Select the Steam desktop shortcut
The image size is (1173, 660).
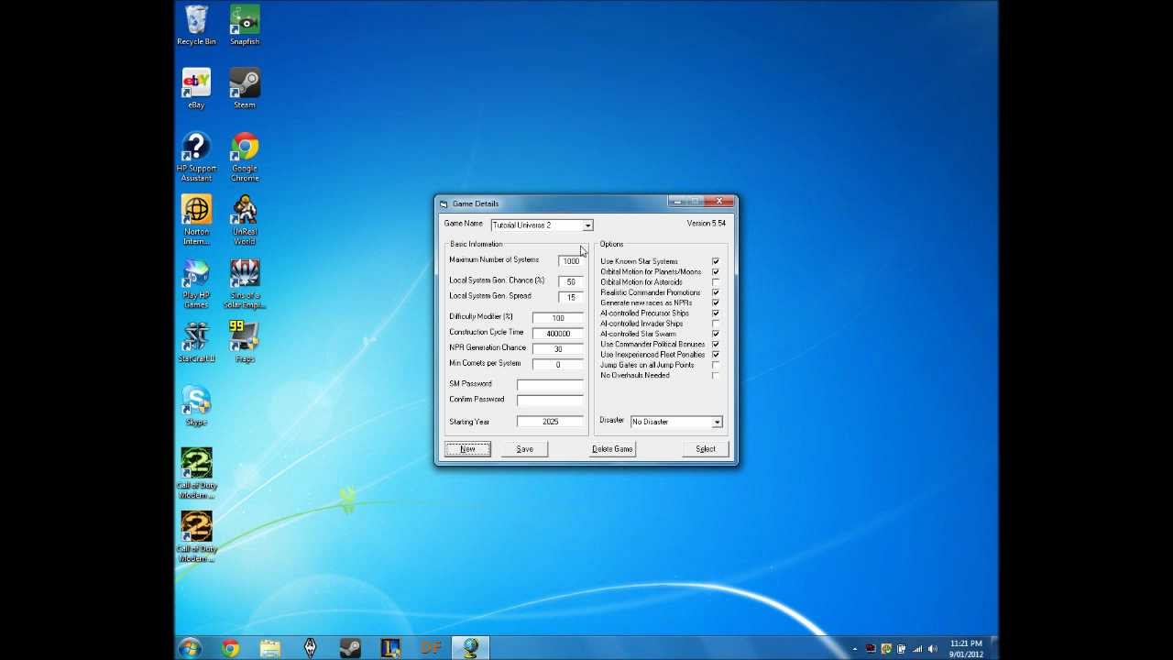click(245, 88)
